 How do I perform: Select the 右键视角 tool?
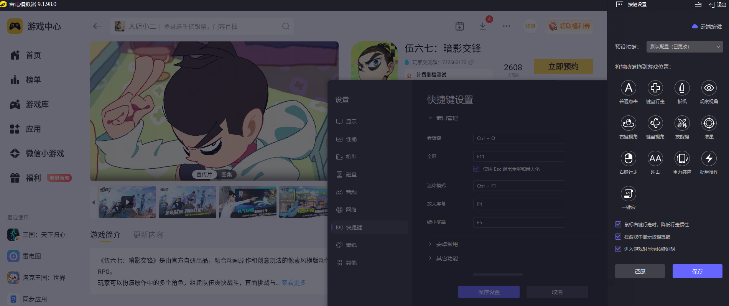click(629, 123)
